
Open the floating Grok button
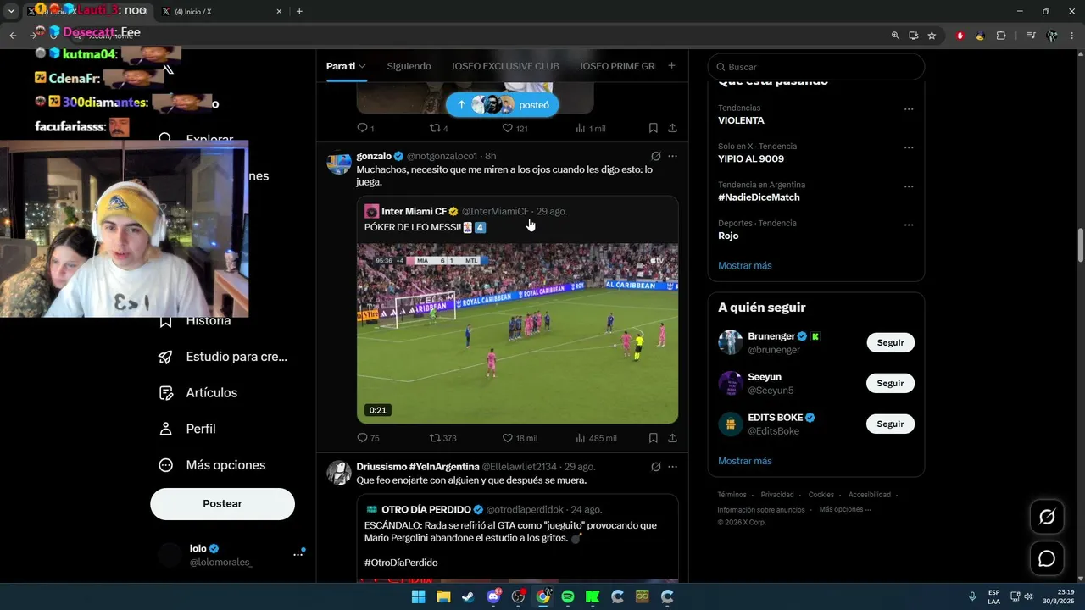tap(1047, 517)
